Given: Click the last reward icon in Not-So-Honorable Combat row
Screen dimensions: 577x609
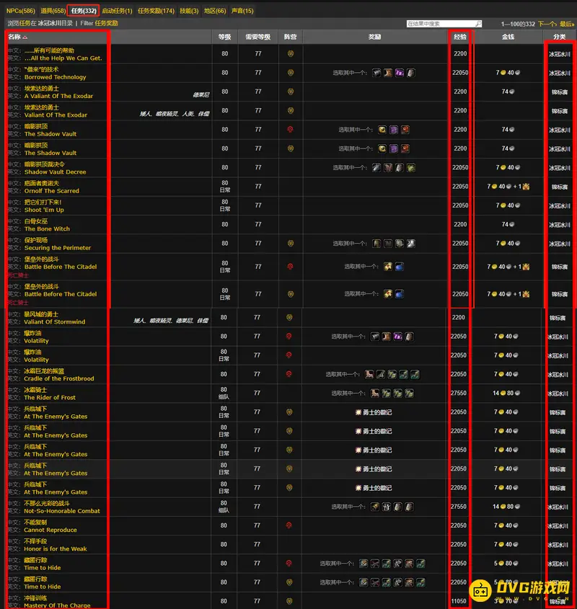Looking at the screenshot, I should point(410,507).
